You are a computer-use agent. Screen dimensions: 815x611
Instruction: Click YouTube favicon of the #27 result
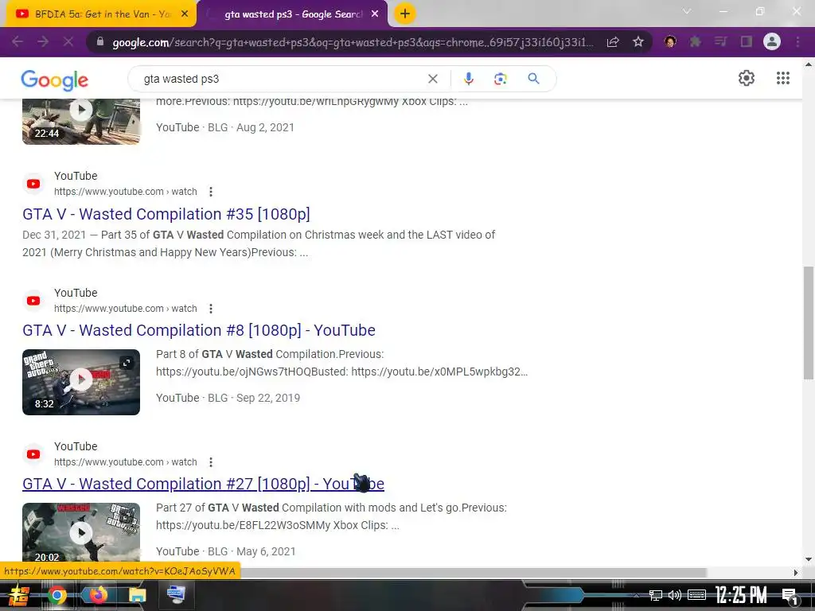pos(33,454)
